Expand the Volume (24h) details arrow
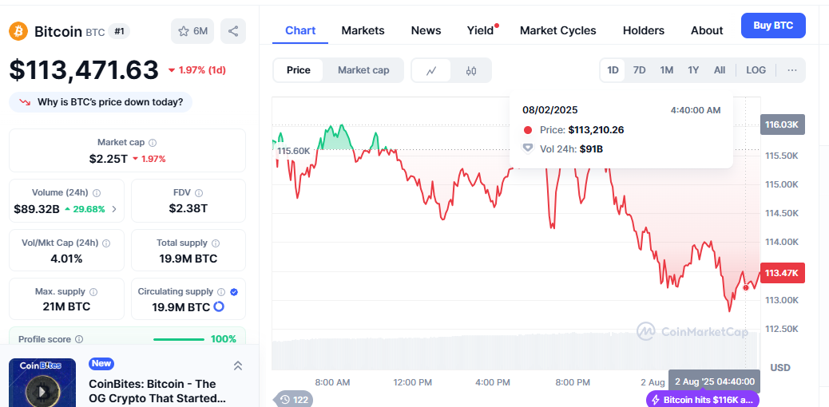 (113, 209)
